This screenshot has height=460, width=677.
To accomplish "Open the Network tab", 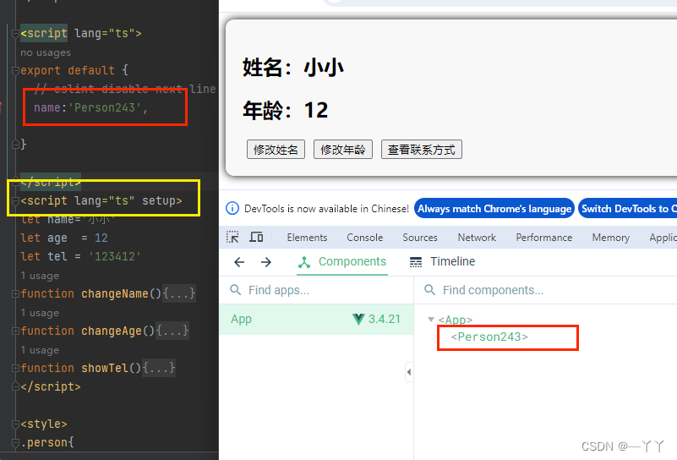I will 477,238.
